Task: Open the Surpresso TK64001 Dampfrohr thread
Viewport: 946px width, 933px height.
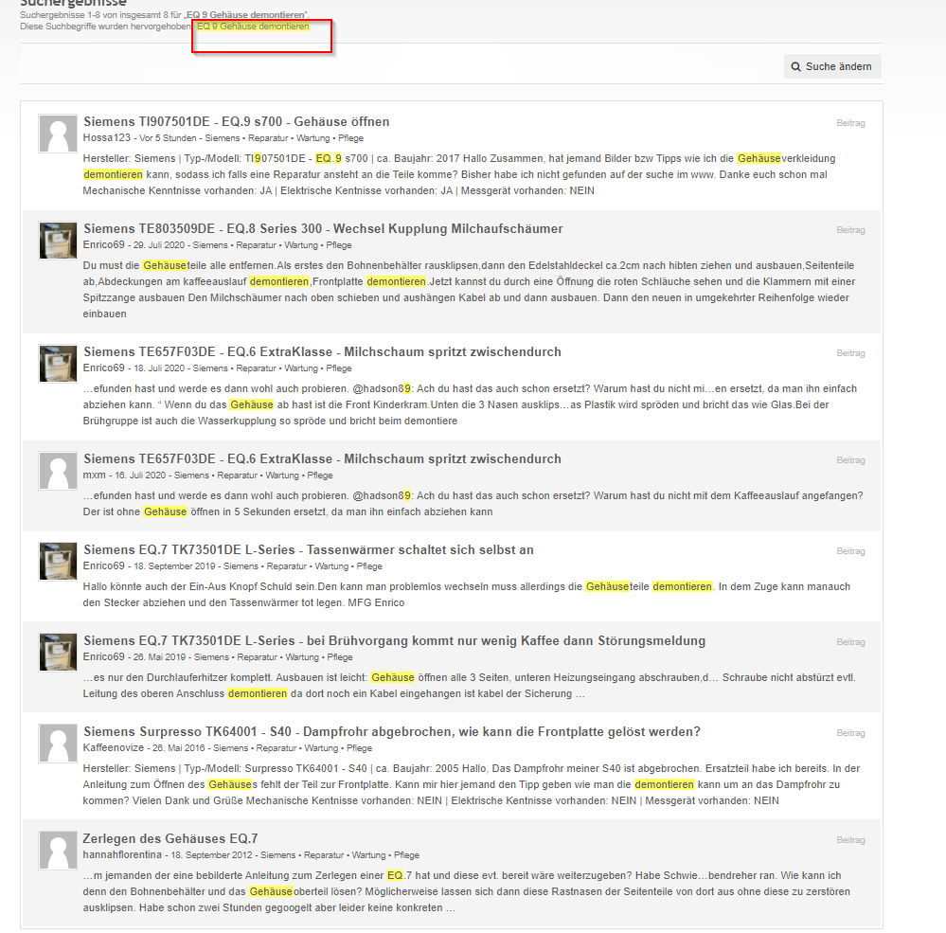Action: click(391, 732)
